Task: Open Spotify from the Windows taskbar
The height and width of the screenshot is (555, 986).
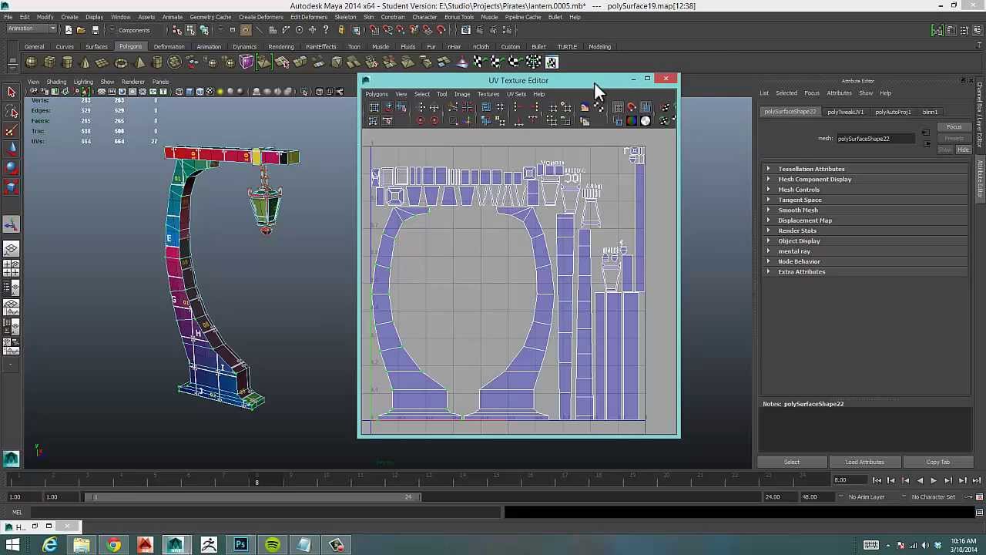Action: coord(272,546)
